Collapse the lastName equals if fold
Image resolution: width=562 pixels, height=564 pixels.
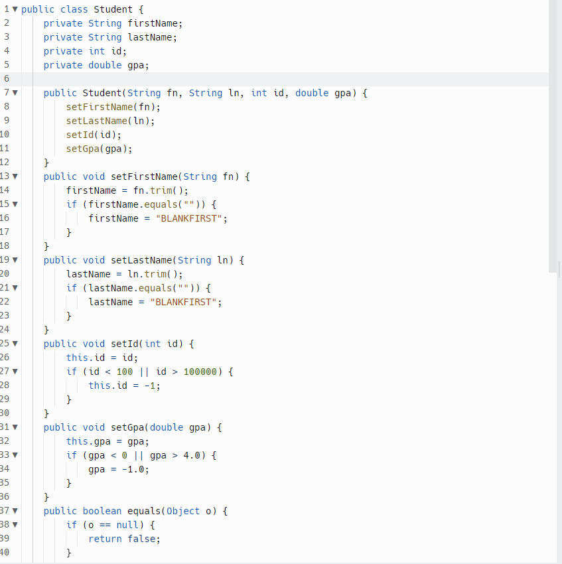point(15,288)
